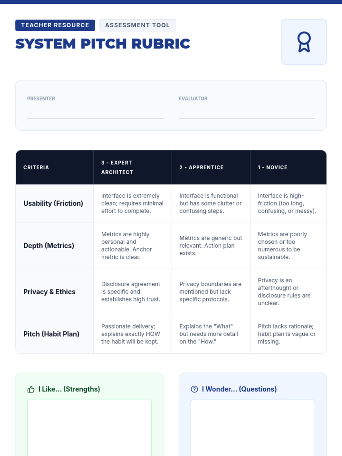The image size is (342, 456).
Task: Choose Novice cell: Privacy is an afterthought
Action: pos(288,292)
